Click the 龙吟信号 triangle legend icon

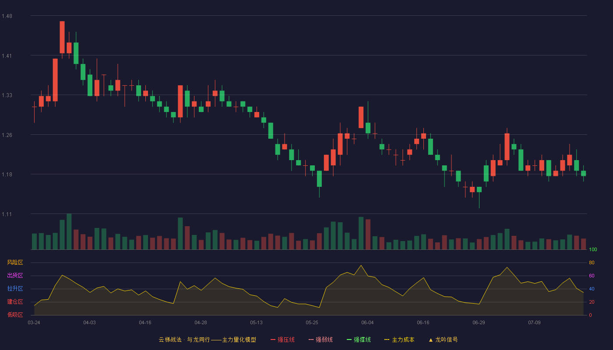pyautogui.click(x=431, y=340)
